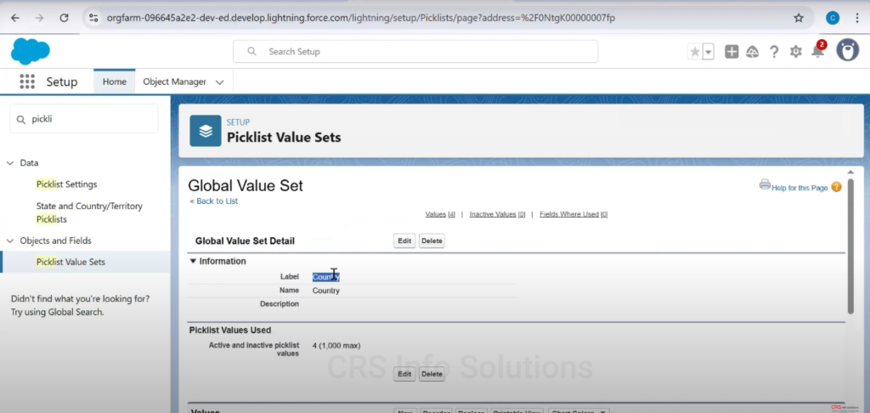Switch to the Home tab
870x413 pixels.
click(115, 82)
